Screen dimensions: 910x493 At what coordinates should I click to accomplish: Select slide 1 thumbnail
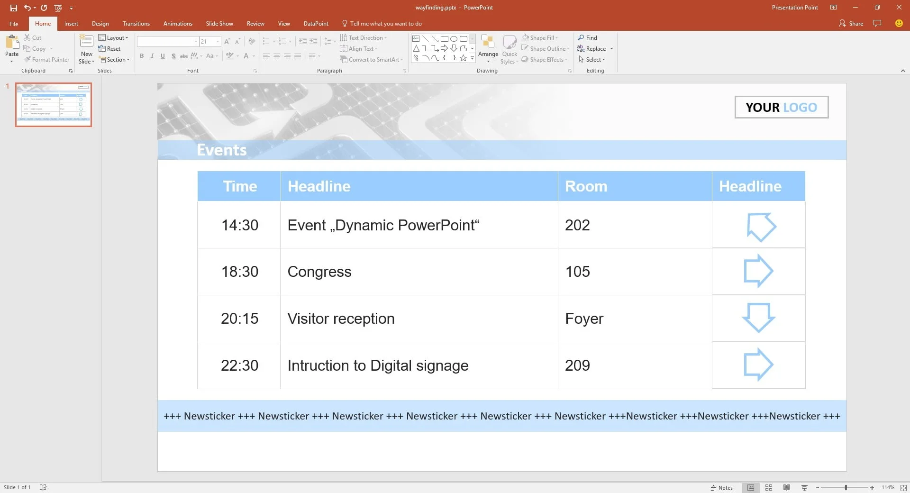(x=54, y=105)
